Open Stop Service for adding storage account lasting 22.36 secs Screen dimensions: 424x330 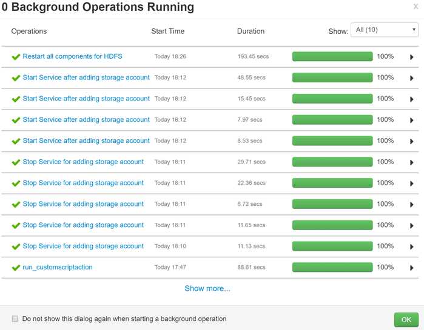(83, 183)
